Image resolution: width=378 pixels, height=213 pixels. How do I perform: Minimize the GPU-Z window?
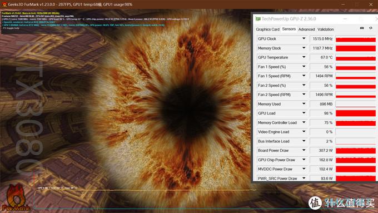tap(345, 19)
